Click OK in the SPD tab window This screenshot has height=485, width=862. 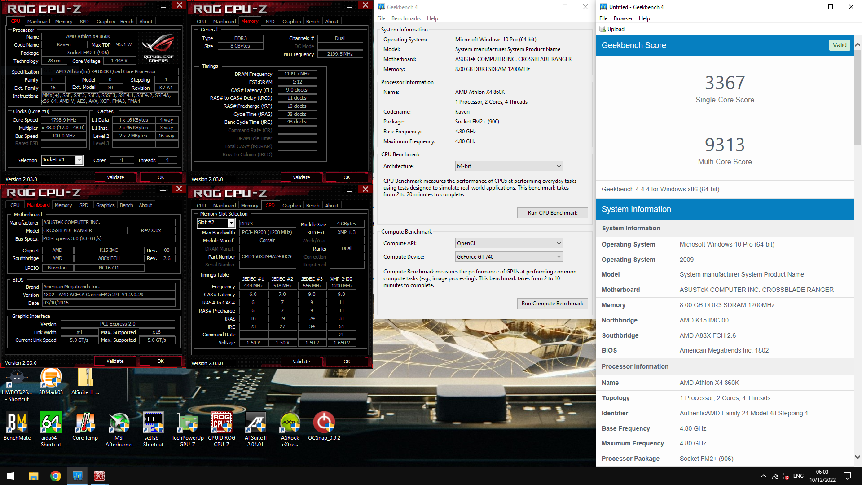pyautogui.click(x=347, y=362)
